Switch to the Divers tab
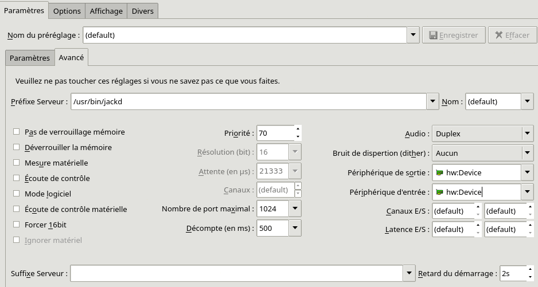Image resolution: width=538 pixels, height=287 pixels. [142, 11]
